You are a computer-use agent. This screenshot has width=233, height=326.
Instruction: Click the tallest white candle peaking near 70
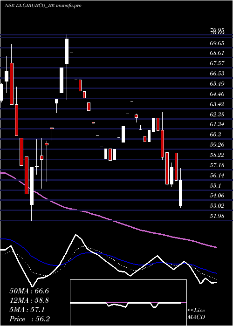(67, 51)
